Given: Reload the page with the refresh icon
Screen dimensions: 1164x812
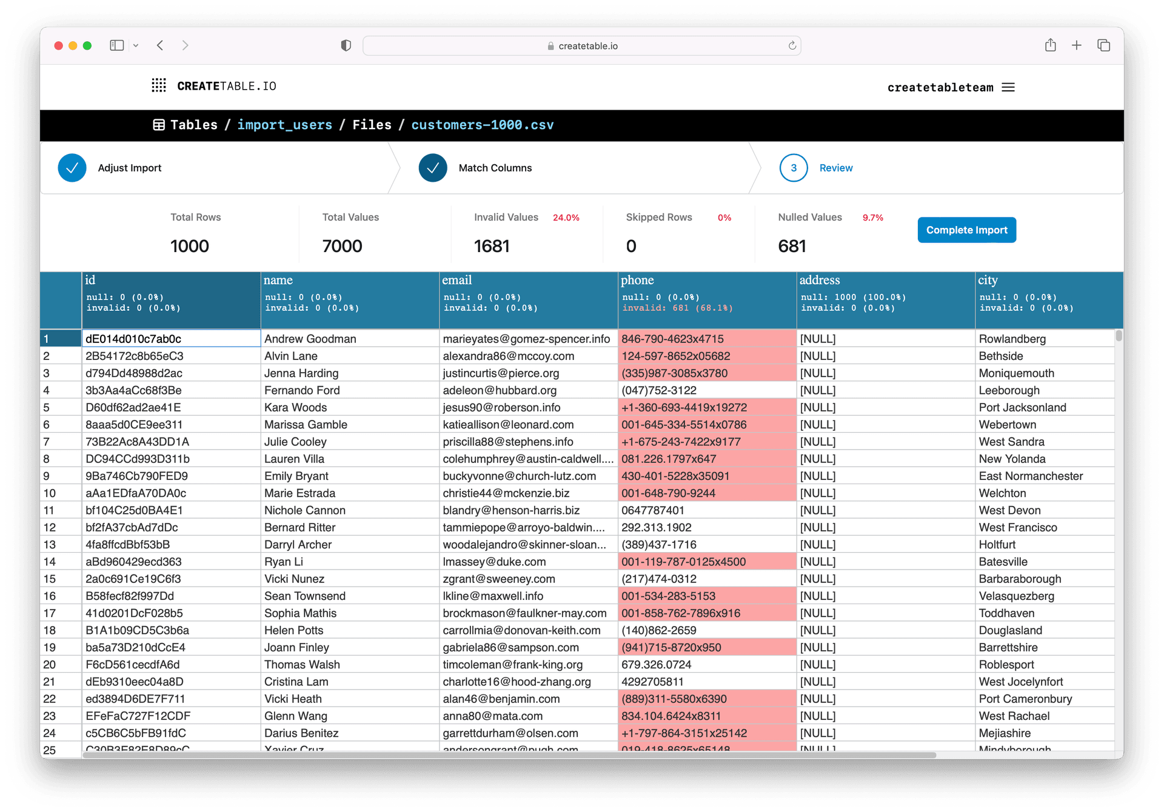Looking at the screenshot, I should [792, 45].
